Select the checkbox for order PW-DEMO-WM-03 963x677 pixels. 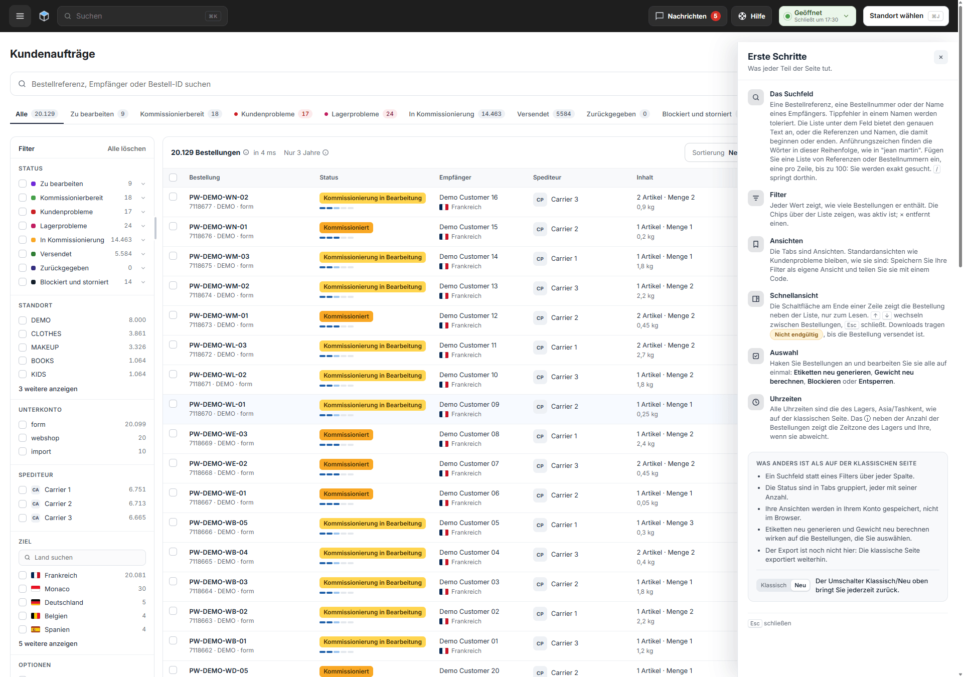pos(173,256)
